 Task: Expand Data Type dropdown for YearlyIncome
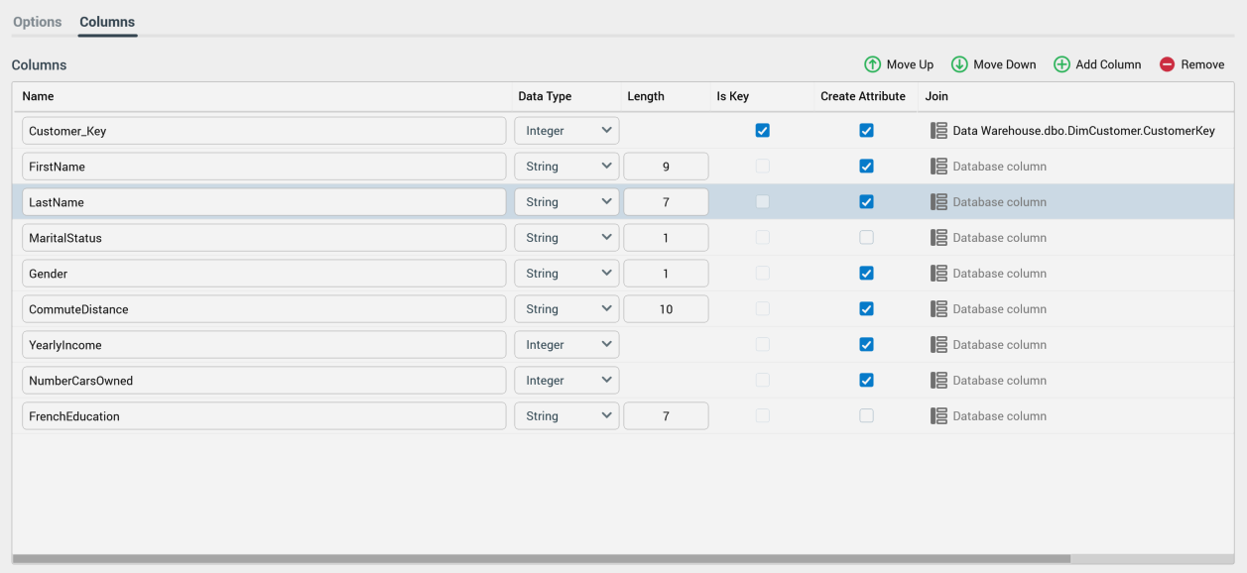[x=566, y=345]
